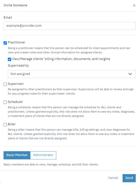Open the Supervised by dropdown showing Not assigned
The height and width of the screenshot is (183, 137).
tap(72, 74)
